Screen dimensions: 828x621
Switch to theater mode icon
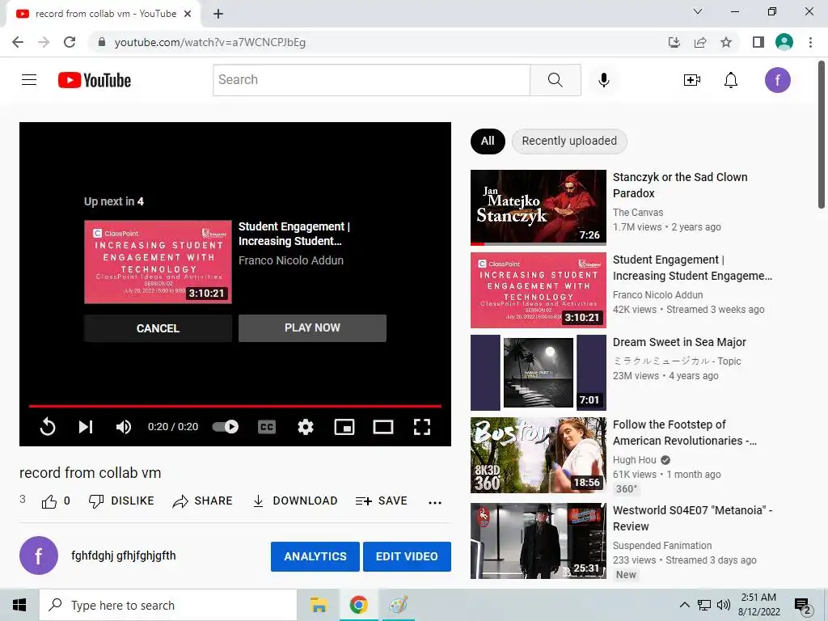point(382,427)
